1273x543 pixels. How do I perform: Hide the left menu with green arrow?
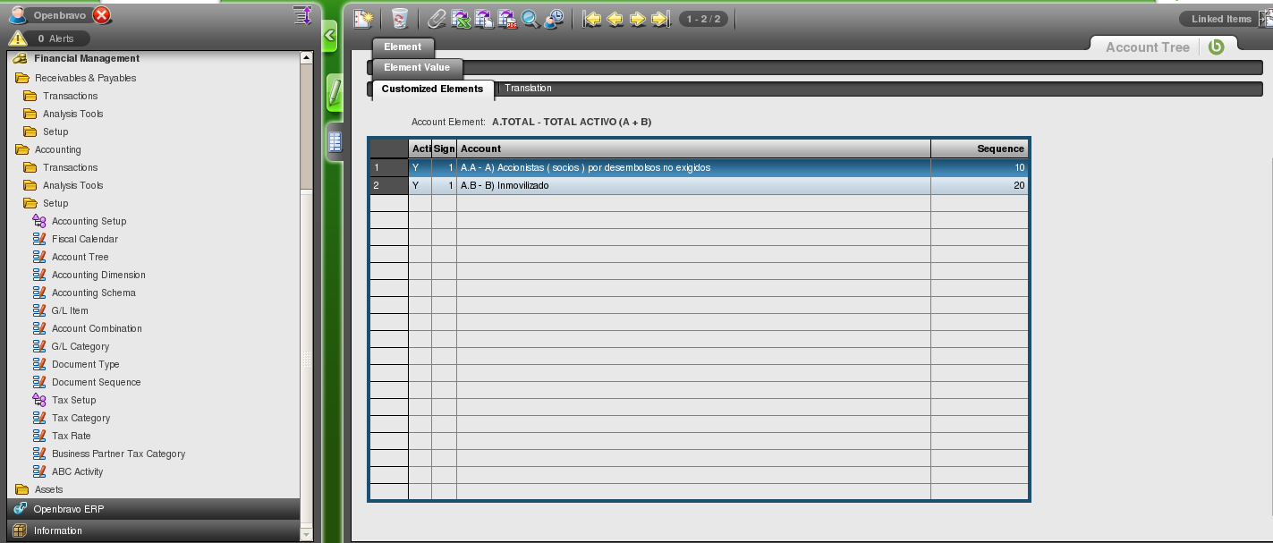[329, 37]
